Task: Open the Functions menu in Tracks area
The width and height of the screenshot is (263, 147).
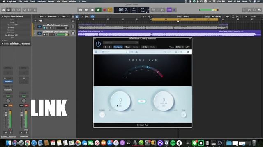Action: [53, 16]
